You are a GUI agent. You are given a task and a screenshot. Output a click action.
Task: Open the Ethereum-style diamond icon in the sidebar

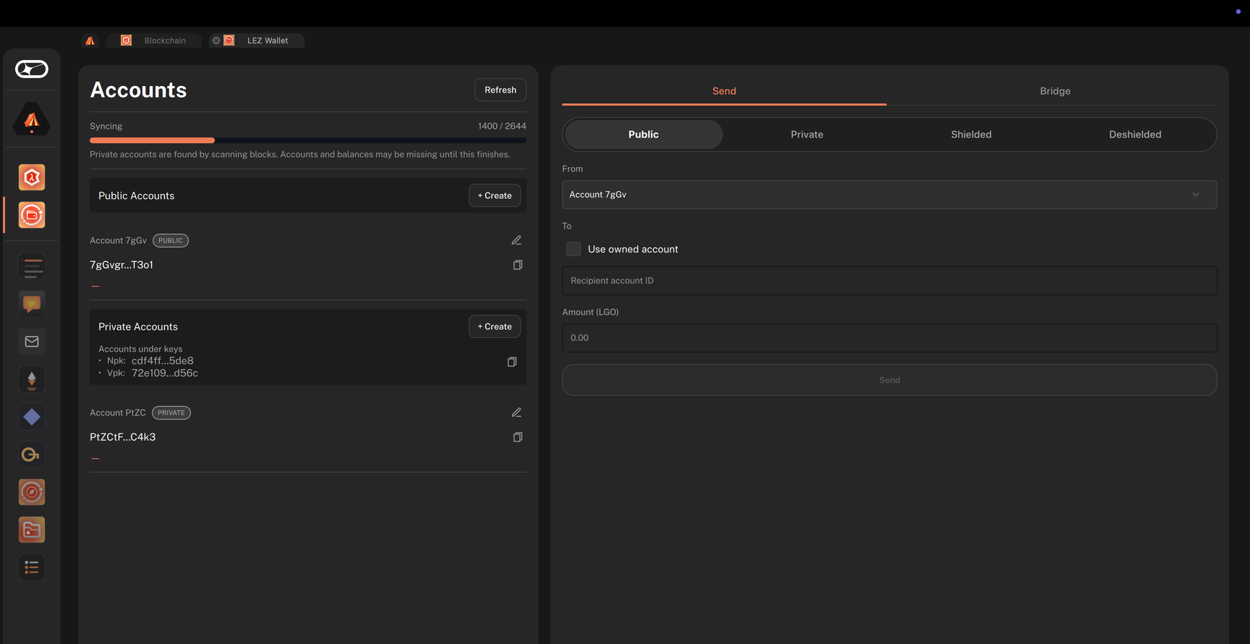(32, 379)
